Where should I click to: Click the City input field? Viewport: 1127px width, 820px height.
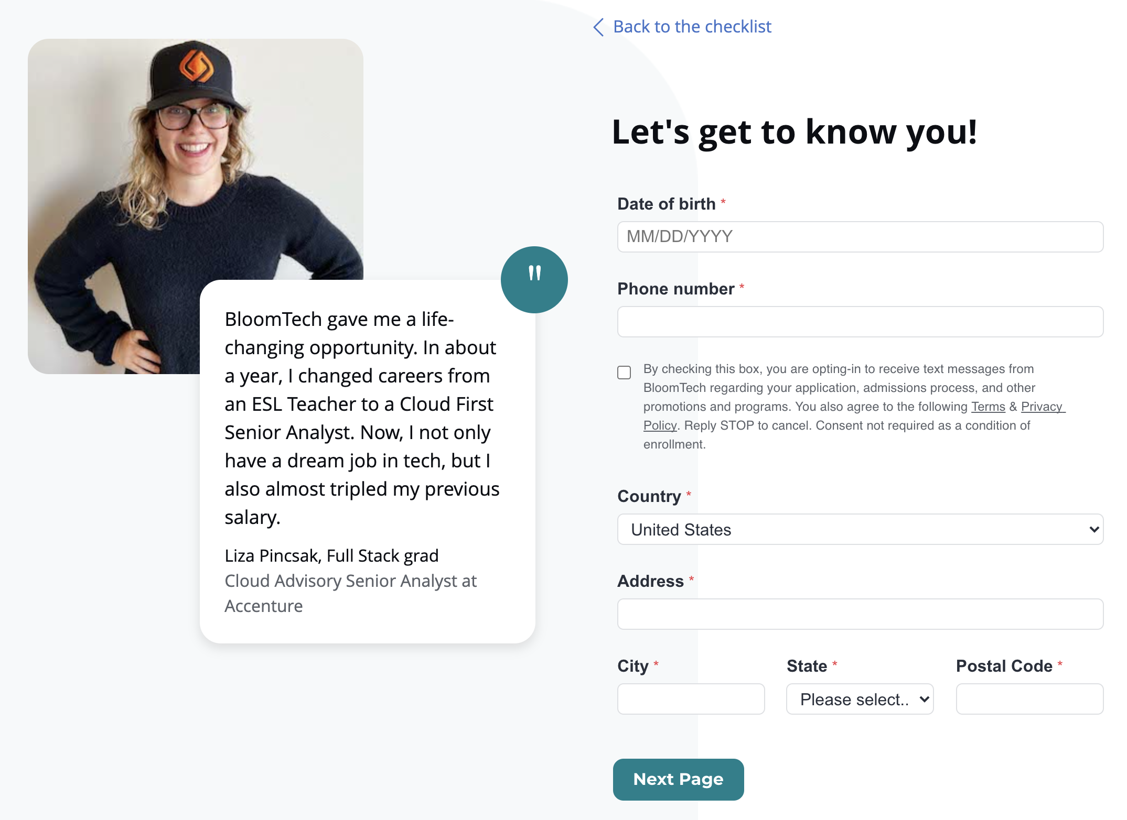tap(691, 699)
